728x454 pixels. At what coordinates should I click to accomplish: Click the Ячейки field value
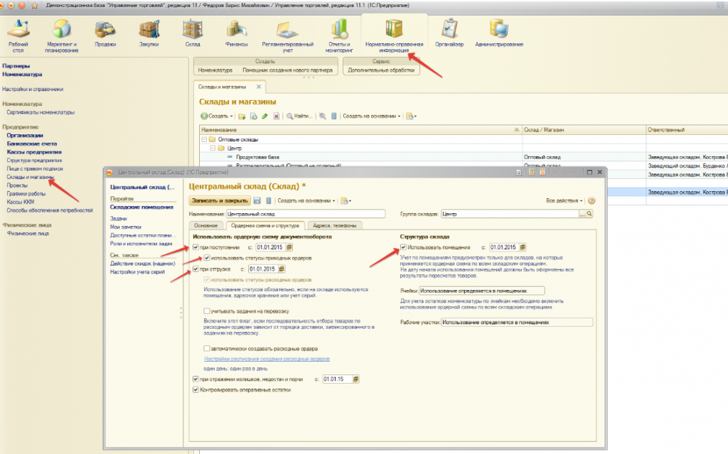click(x=481, y=291)
